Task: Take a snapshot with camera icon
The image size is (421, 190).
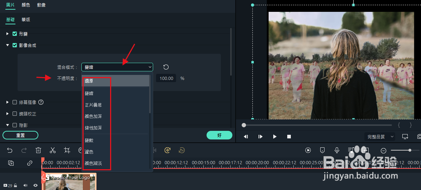Action: pyautogui.click(x=419, y=137)
